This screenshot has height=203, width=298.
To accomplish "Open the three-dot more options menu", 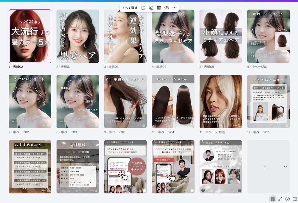I will click(x=174, y=8).
